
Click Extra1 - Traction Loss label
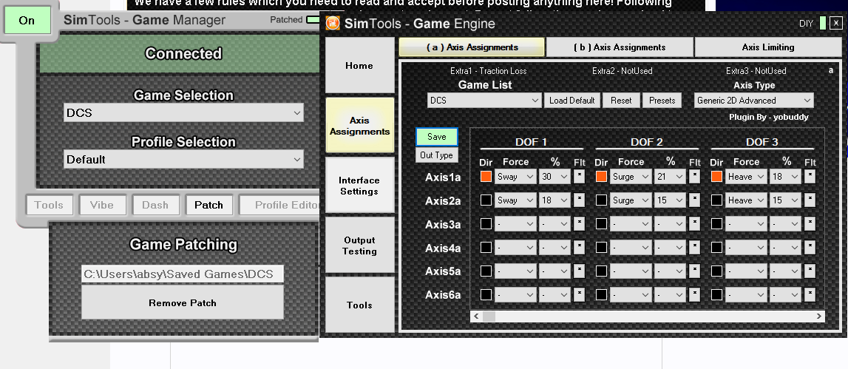(489, 71)
